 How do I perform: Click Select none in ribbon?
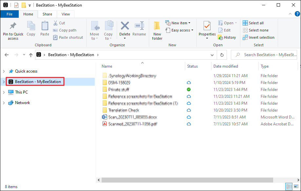[x=256, y=30]
